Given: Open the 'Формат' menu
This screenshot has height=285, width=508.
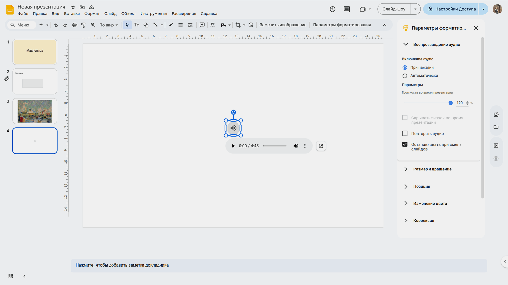Looking at the screenshot, I should click(92, 14).
